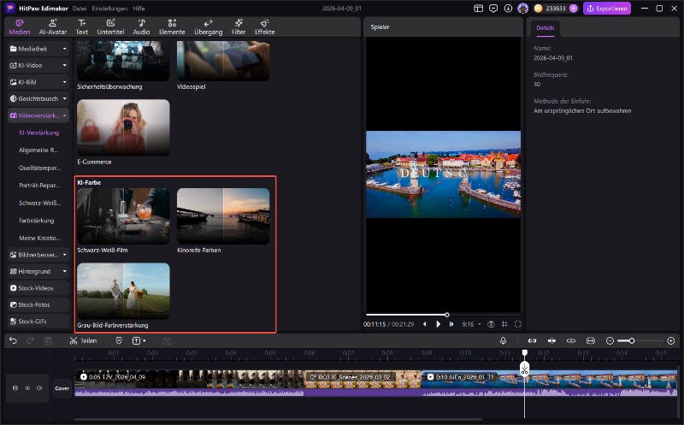Open the 9:16 aspect ratio dropdown
This screenshot has height=425, width=684.
(470, 324)
